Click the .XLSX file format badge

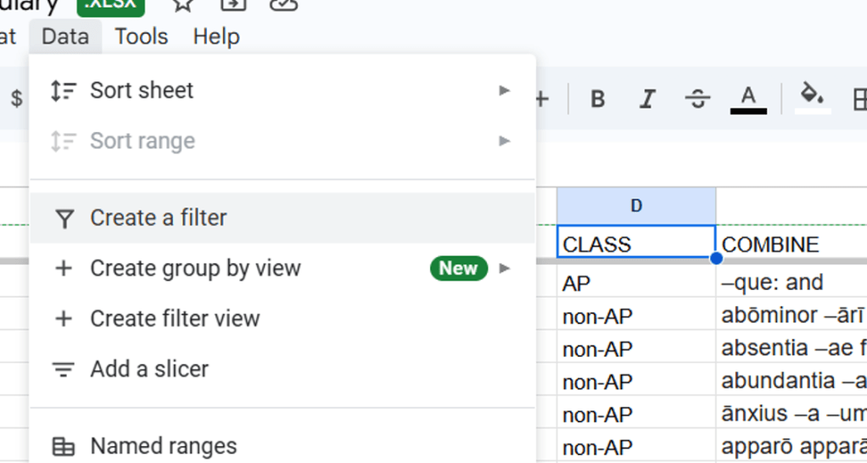click(110, 5)
